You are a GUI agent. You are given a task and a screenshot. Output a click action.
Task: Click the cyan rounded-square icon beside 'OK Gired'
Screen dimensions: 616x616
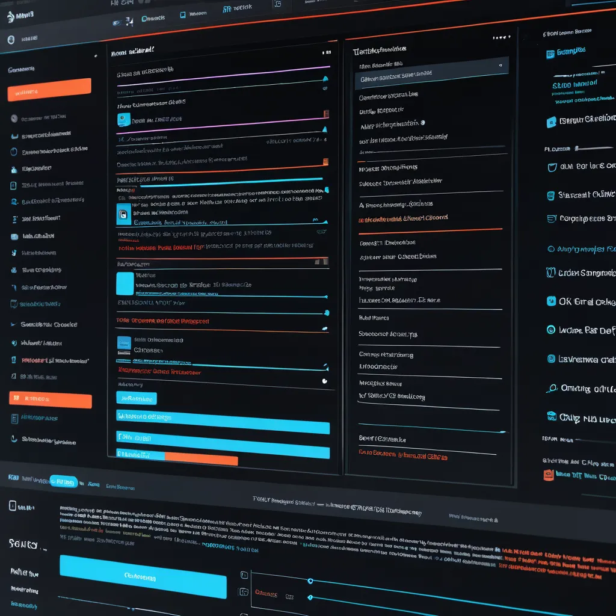pos(550,301)
